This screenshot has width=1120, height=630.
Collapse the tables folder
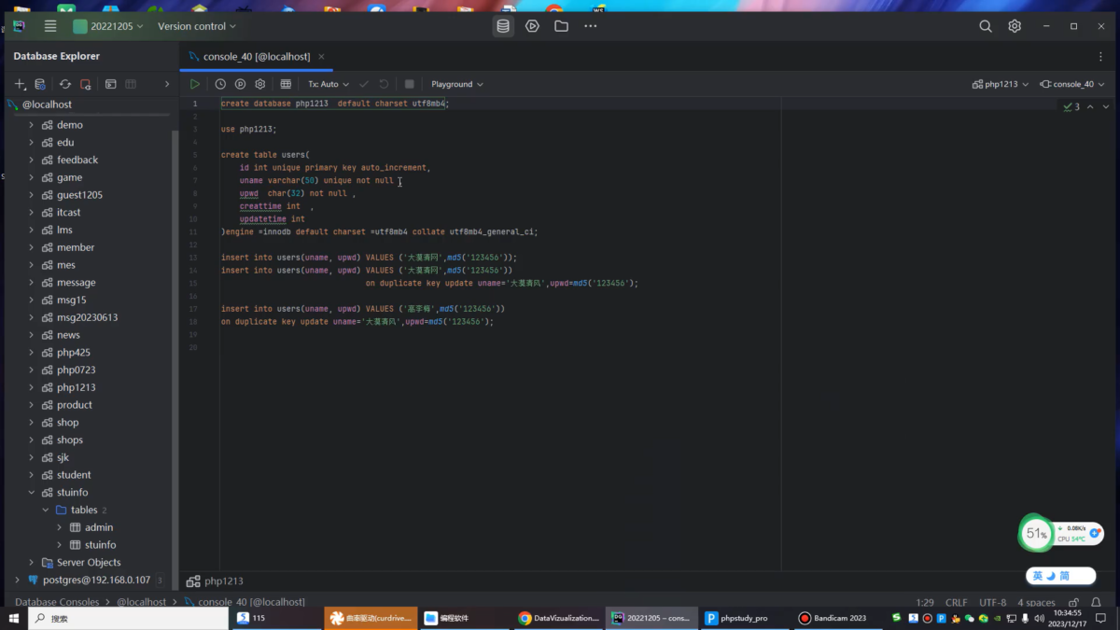pyautogui.click(x=45, y=511)
